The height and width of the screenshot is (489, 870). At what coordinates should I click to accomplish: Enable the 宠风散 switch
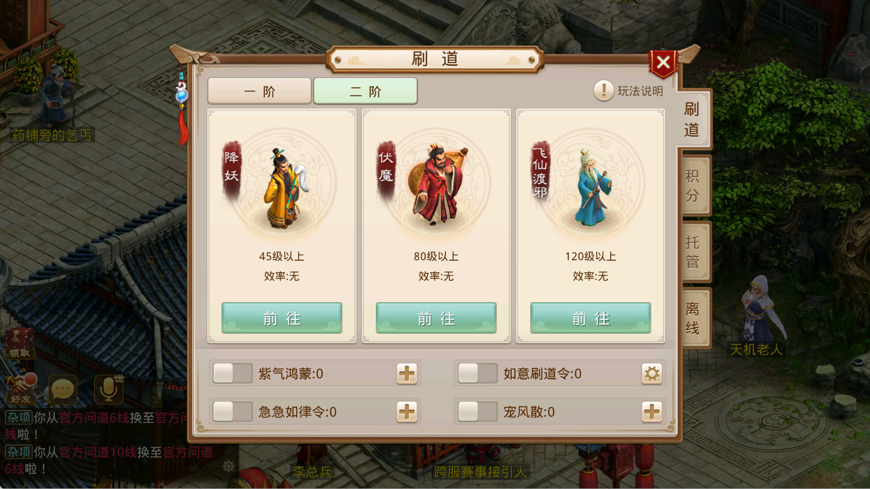click(x=477, y=412)
